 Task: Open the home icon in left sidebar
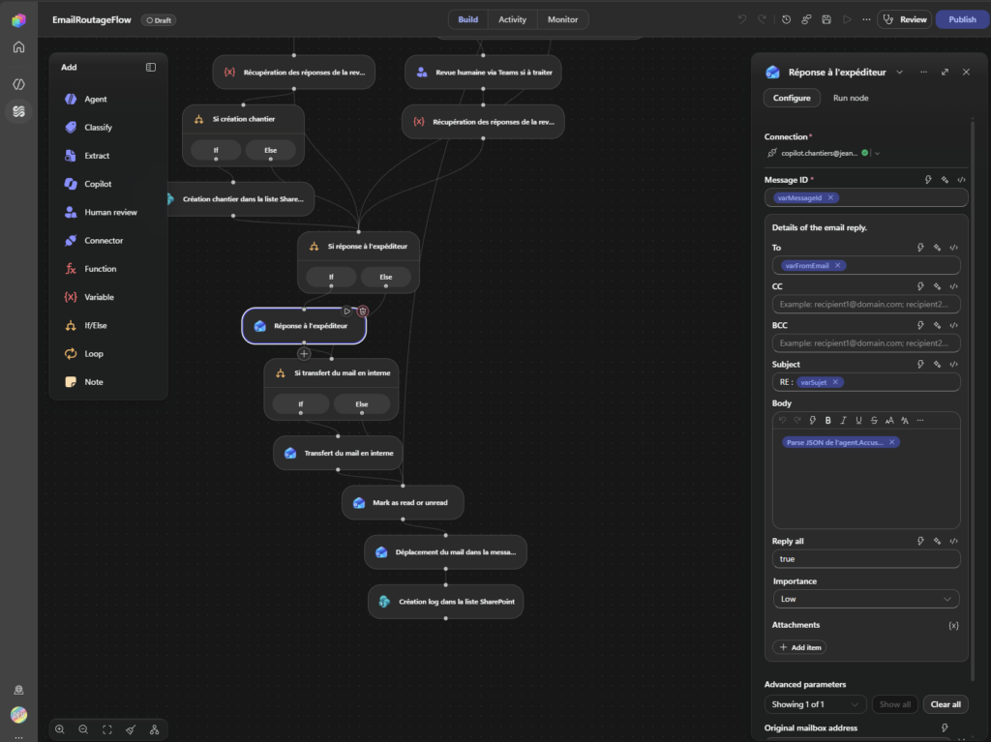pyautogui.click(x=19, y=47)
